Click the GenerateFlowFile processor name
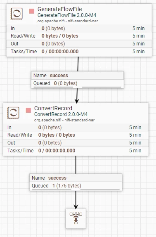 [60, 9]
